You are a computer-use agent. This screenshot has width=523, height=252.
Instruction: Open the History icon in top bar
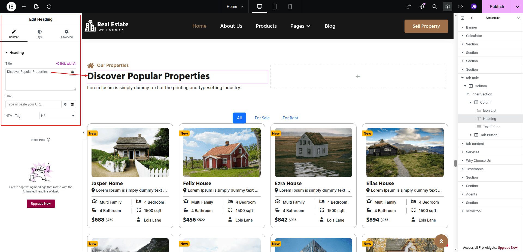point(49,7)
